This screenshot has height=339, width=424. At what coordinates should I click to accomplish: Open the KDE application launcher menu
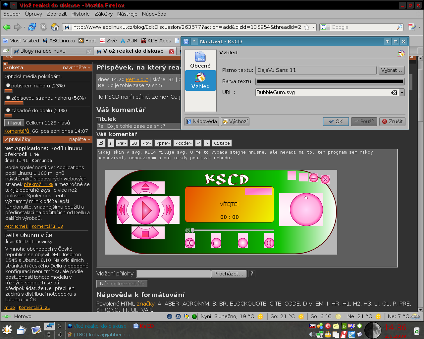(x=7, y=330)
